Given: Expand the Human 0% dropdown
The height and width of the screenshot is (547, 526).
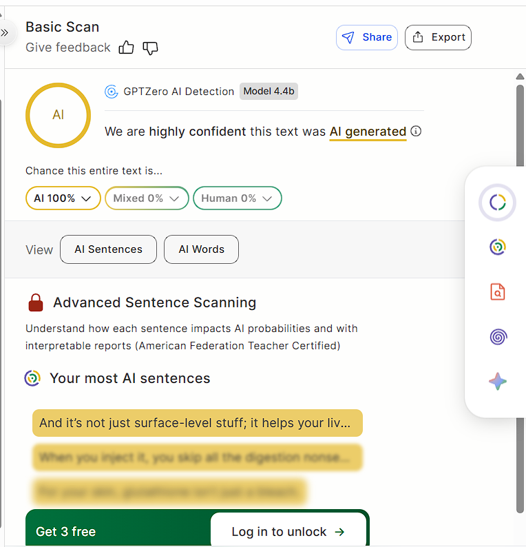Looking at the screenshot, I should (238, 198).
